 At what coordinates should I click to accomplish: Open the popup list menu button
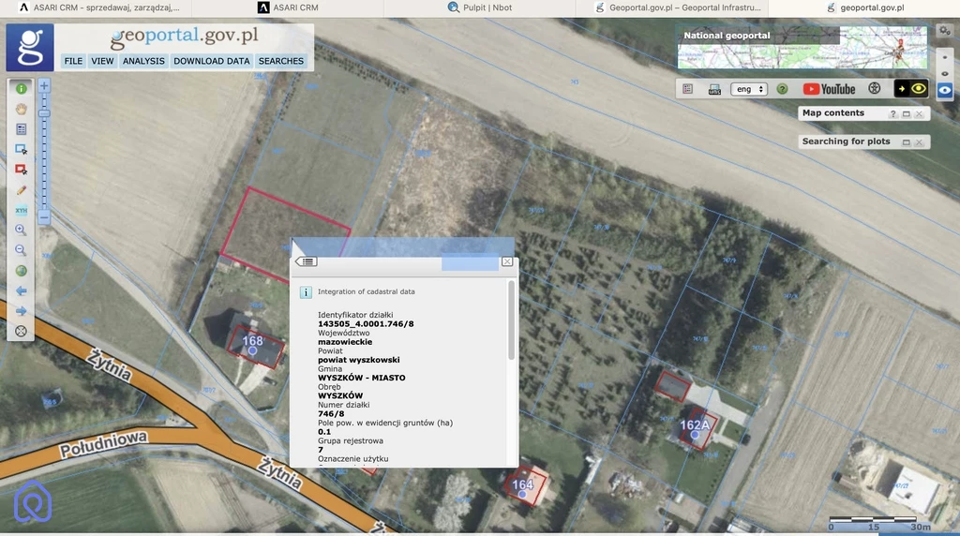pos(307,261)
